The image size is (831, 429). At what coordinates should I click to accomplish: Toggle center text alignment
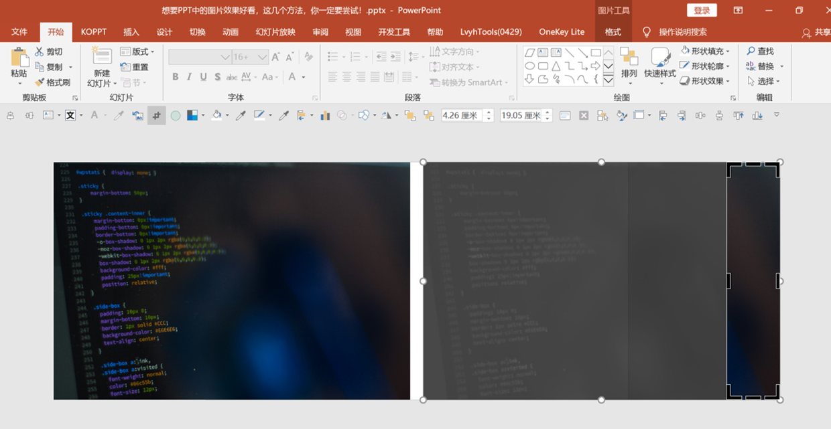(346, 78)
